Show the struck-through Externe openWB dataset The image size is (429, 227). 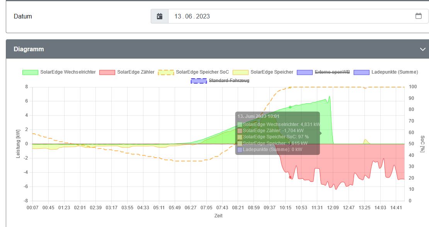pyautogui.click(x=332, y=72)
